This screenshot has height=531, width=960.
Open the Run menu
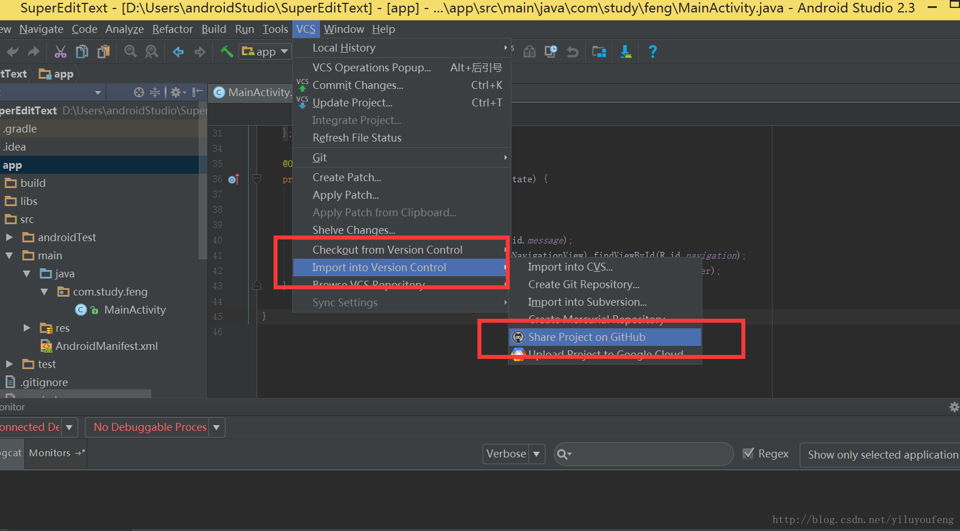(245, 29)
